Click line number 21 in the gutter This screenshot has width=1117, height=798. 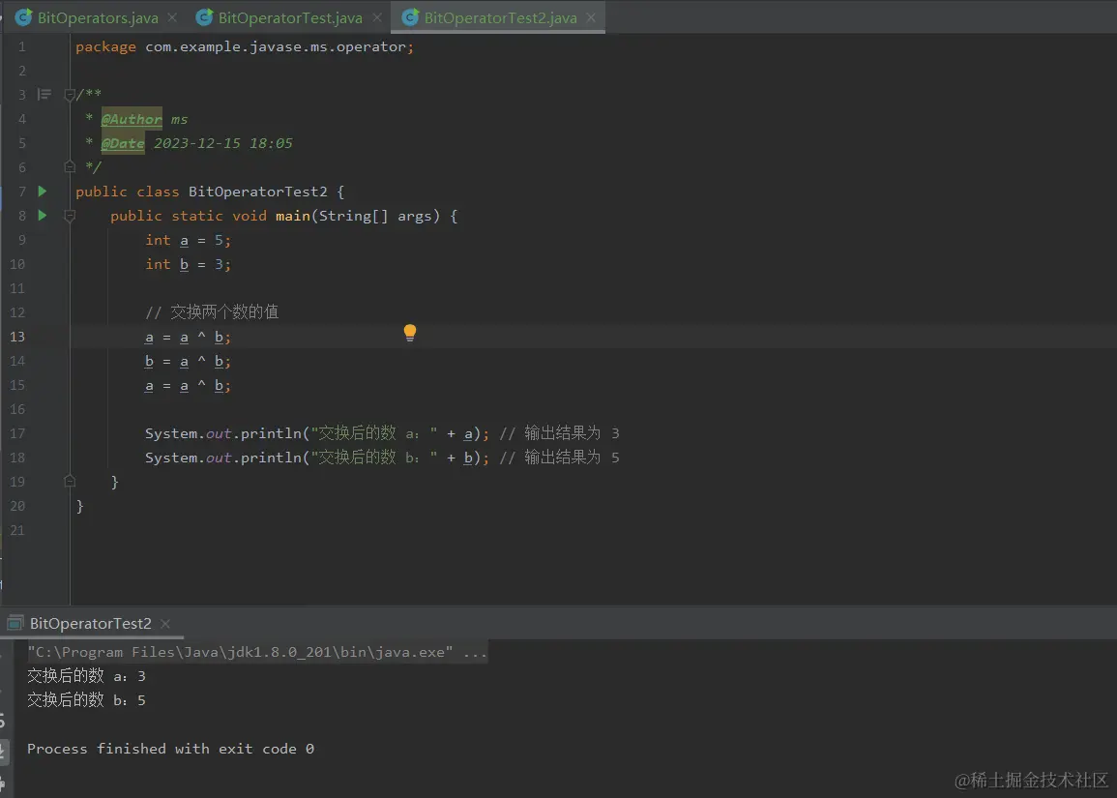[x=17, y=530]
